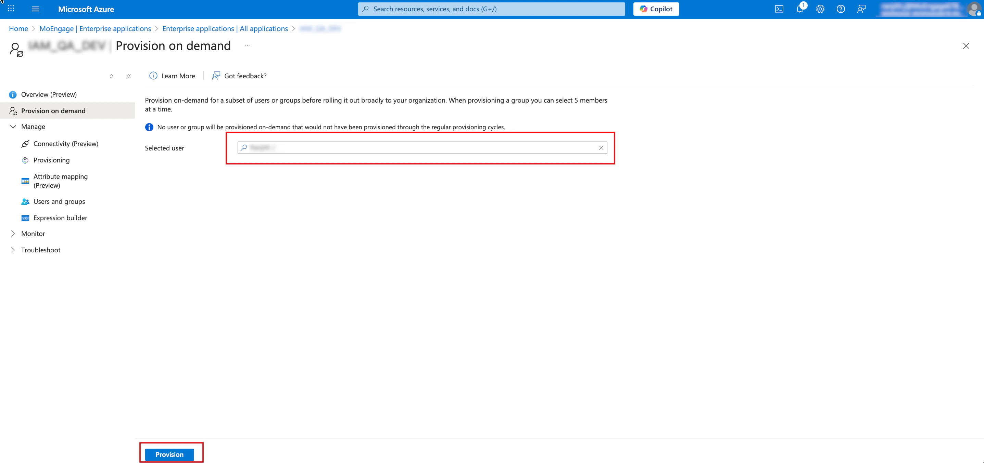Collapse the sidebar with double chevron

pyautogui.click(x=129, y=76)
